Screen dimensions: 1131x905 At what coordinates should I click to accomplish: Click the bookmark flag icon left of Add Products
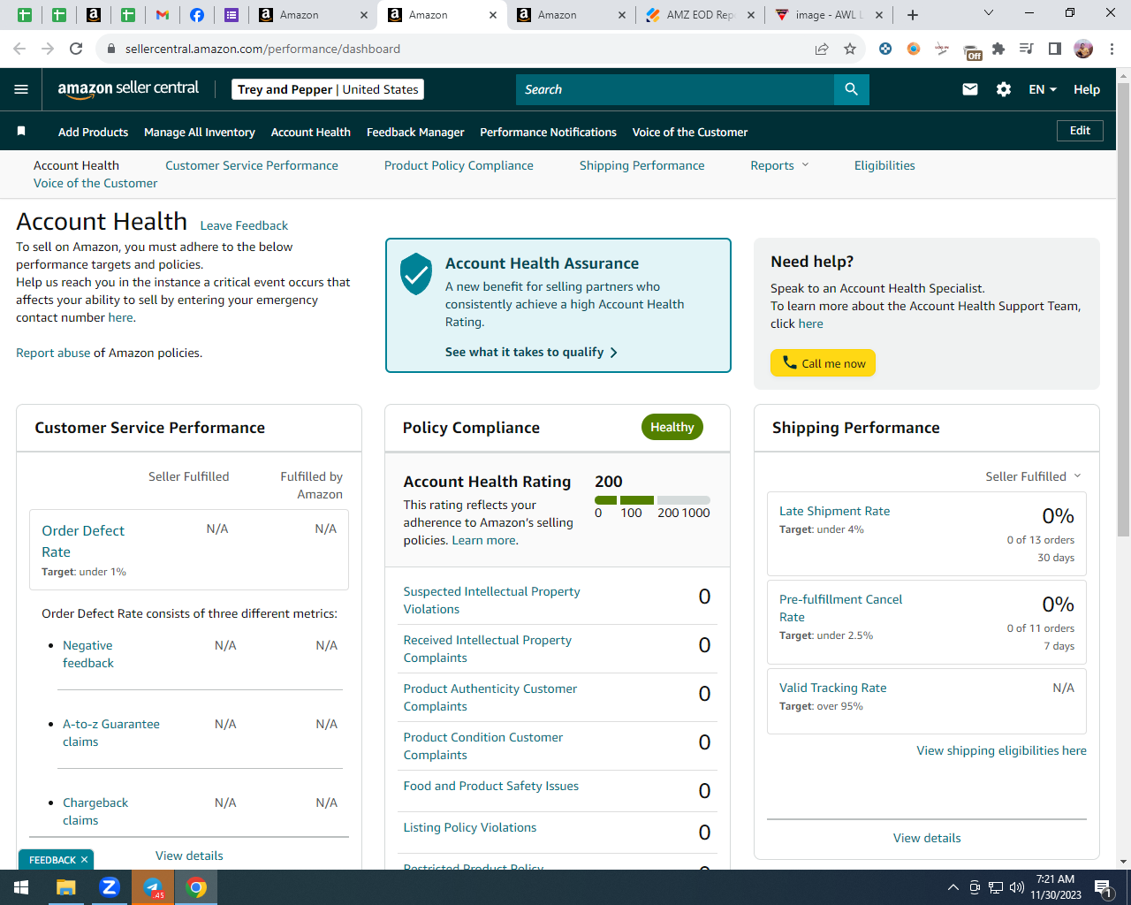(x=21, y=132)
